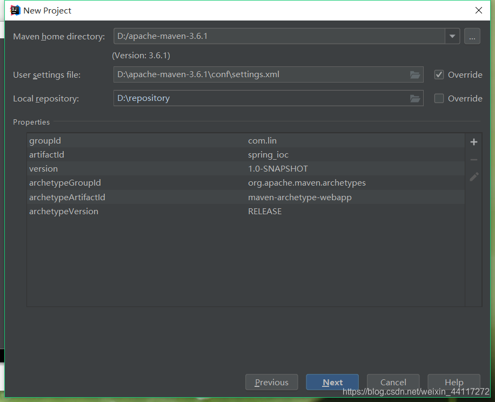Select the archetypeVersion property row
The image size is (495, 402).
pos(245,211)
